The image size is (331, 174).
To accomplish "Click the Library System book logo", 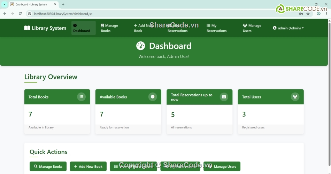I will coord(27,28).
